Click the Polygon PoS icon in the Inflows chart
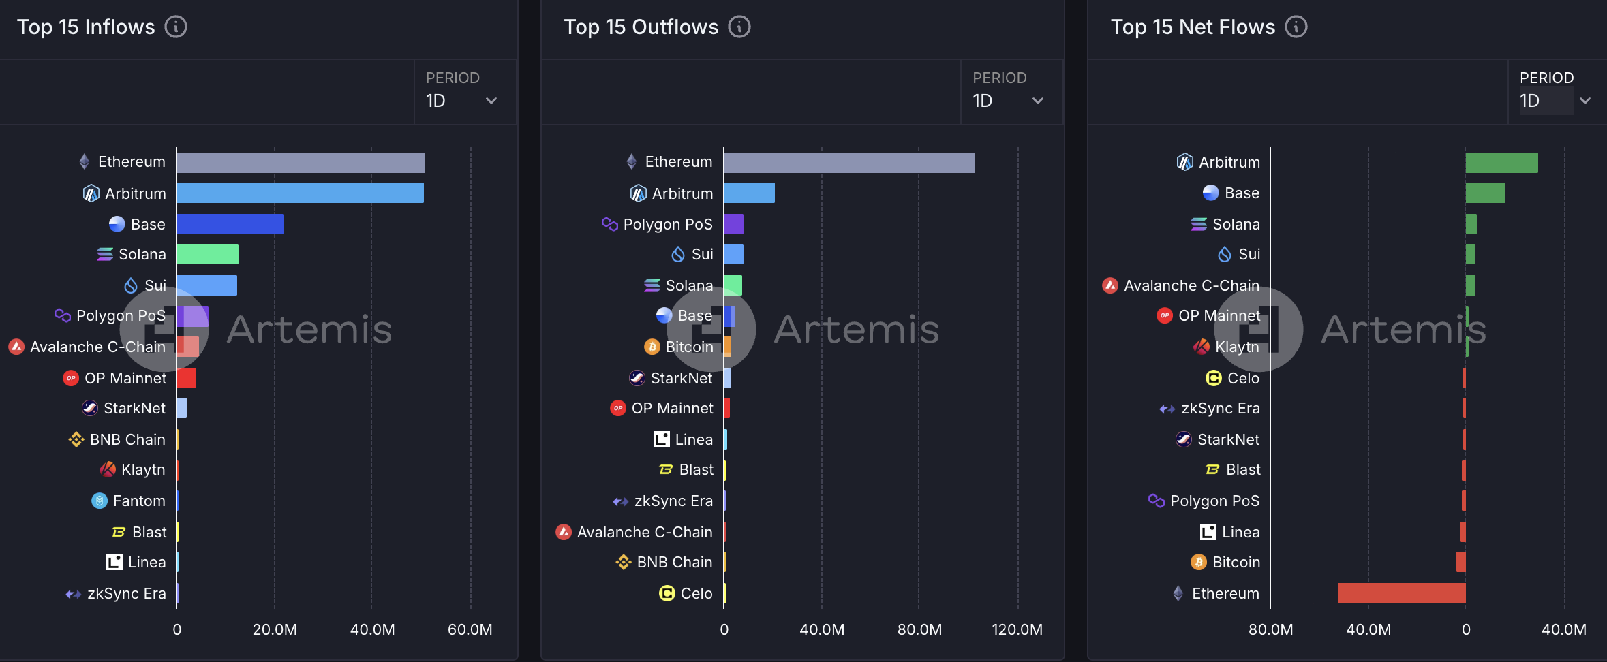This screenshot has width=1607, height=662. pos(63,315)
